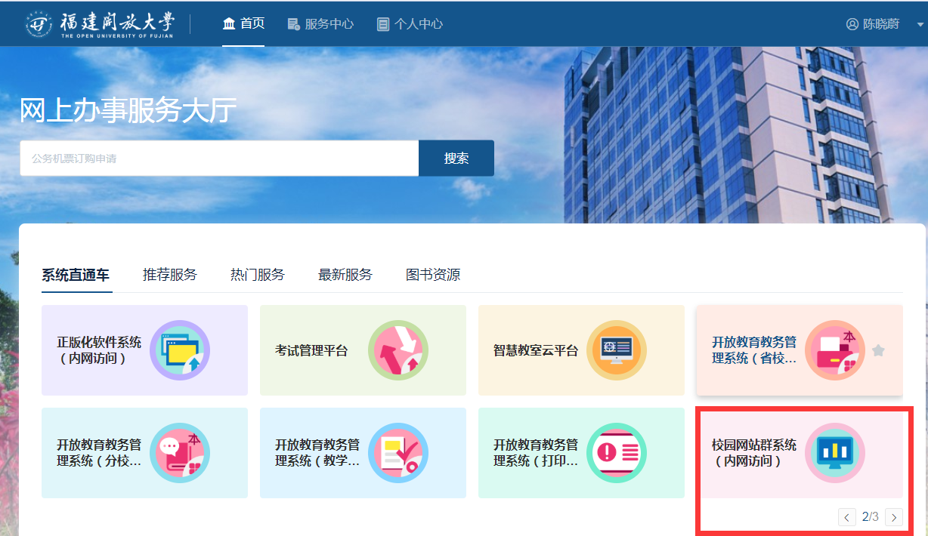
Task: Open the 服务中心 menu item
Action: point(320,24)
